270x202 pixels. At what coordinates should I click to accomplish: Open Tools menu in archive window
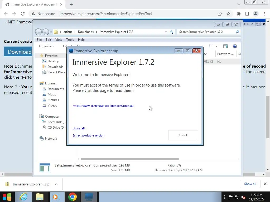[70, 40]
